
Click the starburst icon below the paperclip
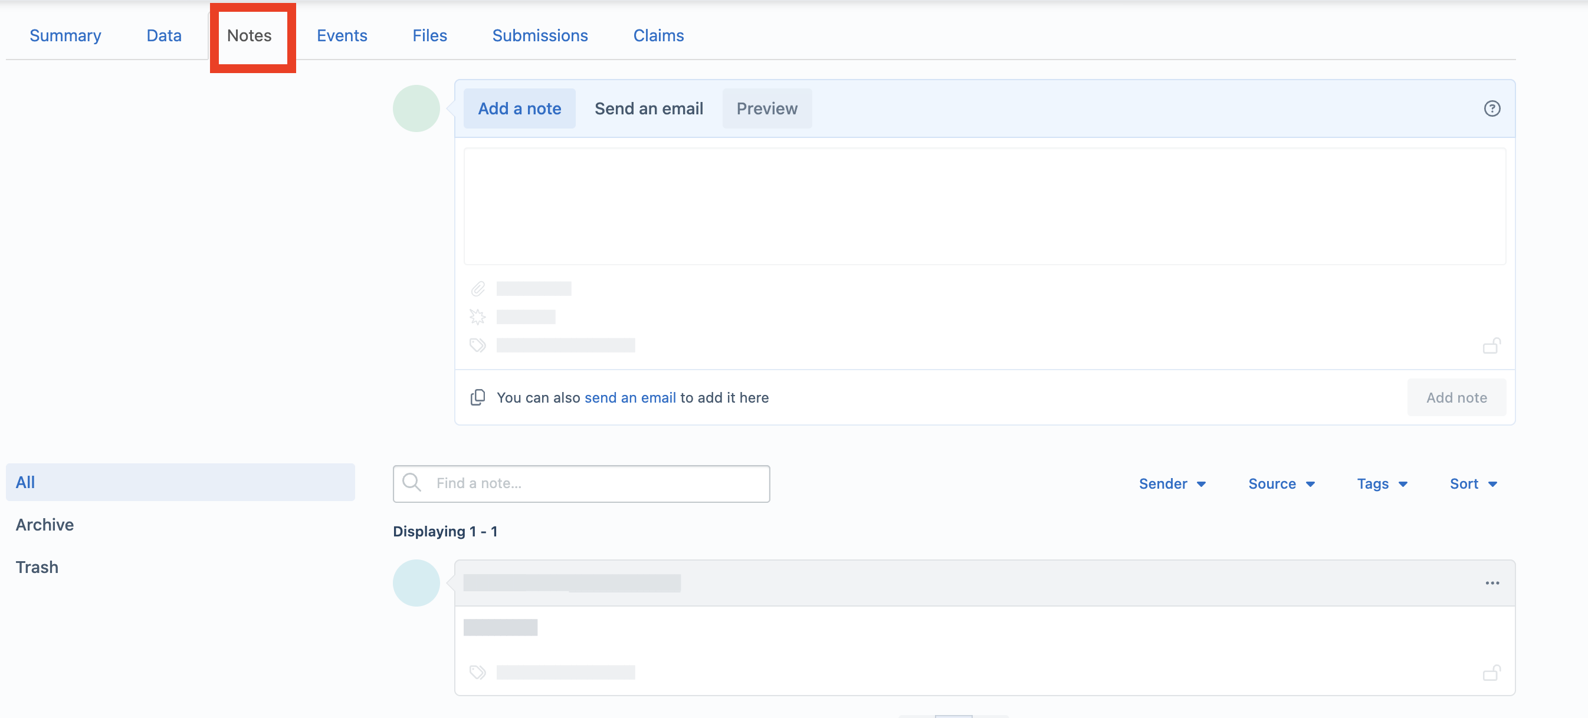[478, 317]
